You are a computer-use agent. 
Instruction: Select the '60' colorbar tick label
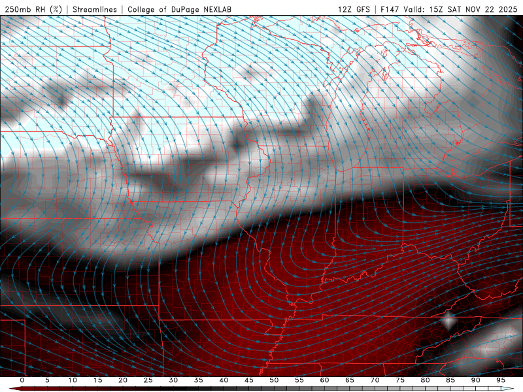(x=324, y=380)
